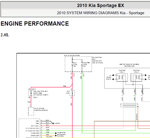Click the 'COMPUTER DATA LINES SYSTEM' reference
Viewport: 150px width, 138px height.
[x=61, y=134]
